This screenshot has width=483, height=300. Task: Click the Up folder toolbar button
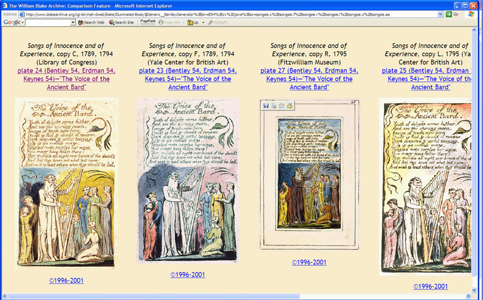193,22
